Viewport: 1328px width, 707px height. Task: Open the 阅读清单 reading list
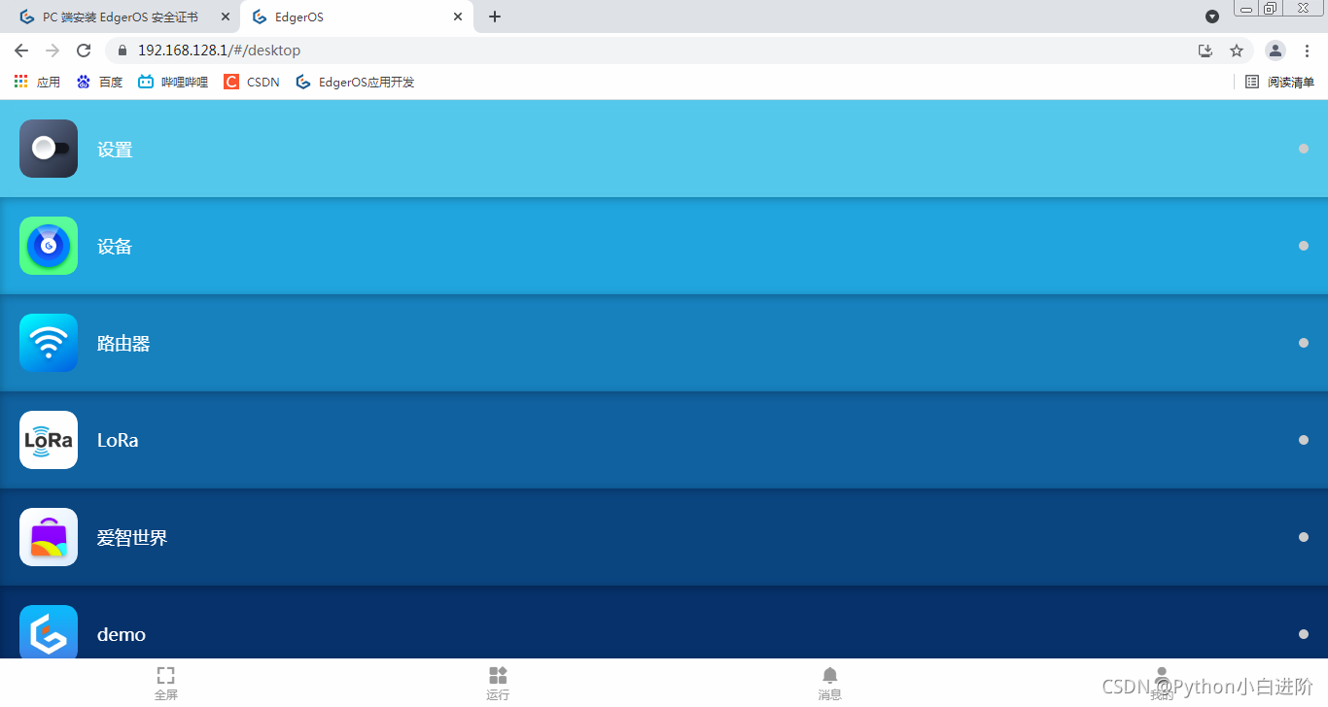pos(1280,82)
